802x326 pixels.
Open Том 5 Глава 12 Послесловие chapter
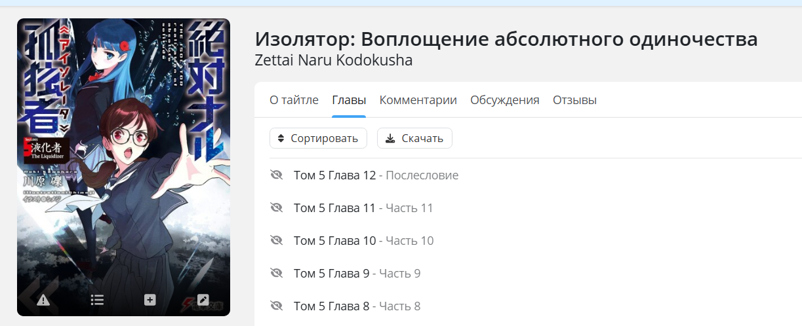click(376, 175)
